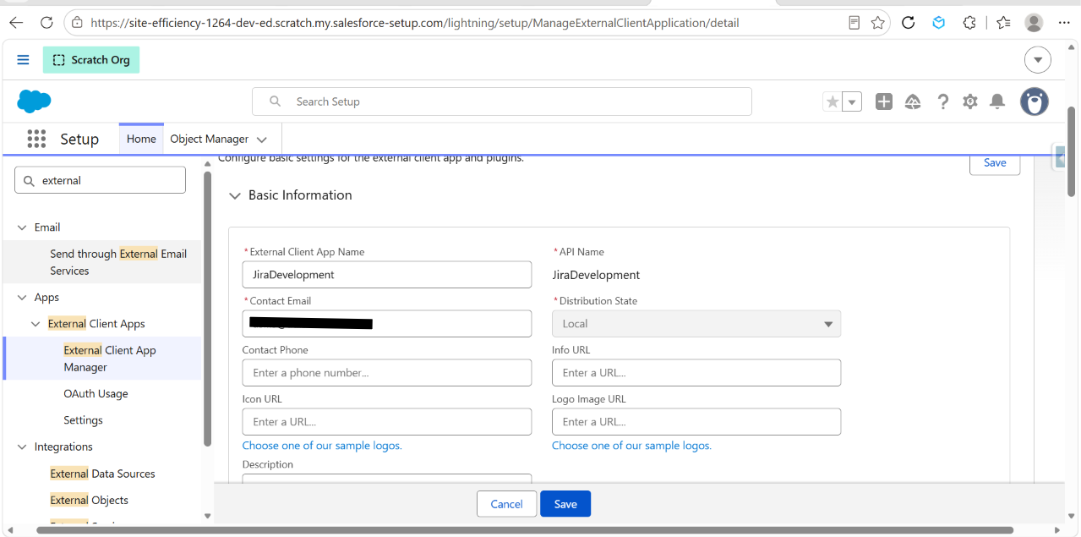Viewport: 1081px width, 537px height.
Task: Click the Contact Phone field
Action: [387, 373]
